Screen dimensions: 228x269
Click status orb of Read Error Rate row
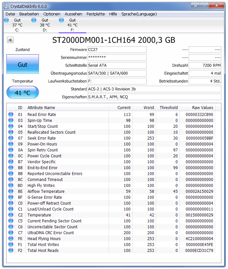[11, 114]
